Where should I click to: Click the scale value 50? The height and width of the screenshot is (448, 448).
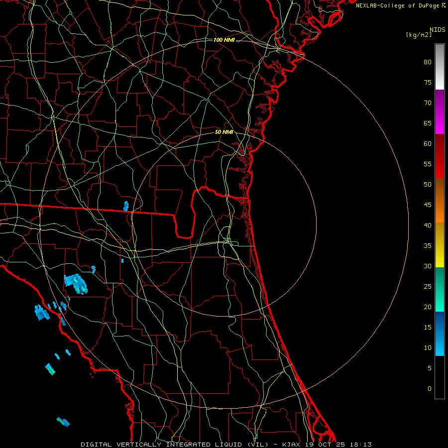click(x=428, y=185)
